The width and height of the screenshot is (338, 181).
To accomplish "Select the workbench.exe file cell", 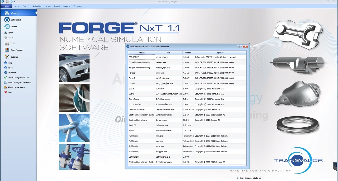I will [169, 57].
